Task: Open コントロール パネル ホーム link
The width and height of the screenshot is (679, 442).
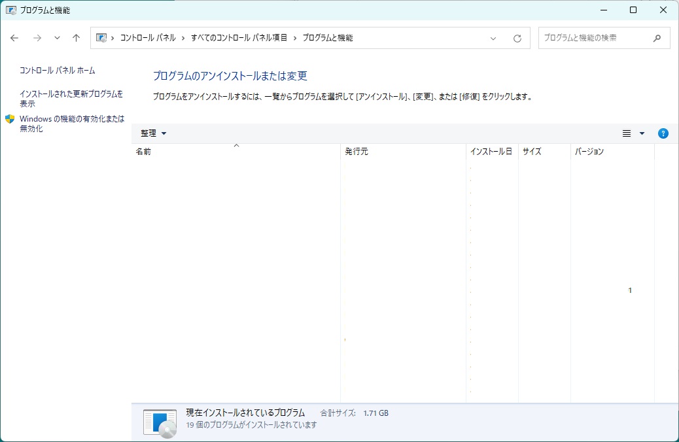Action: pyautogui.click(x=57, y=70)
